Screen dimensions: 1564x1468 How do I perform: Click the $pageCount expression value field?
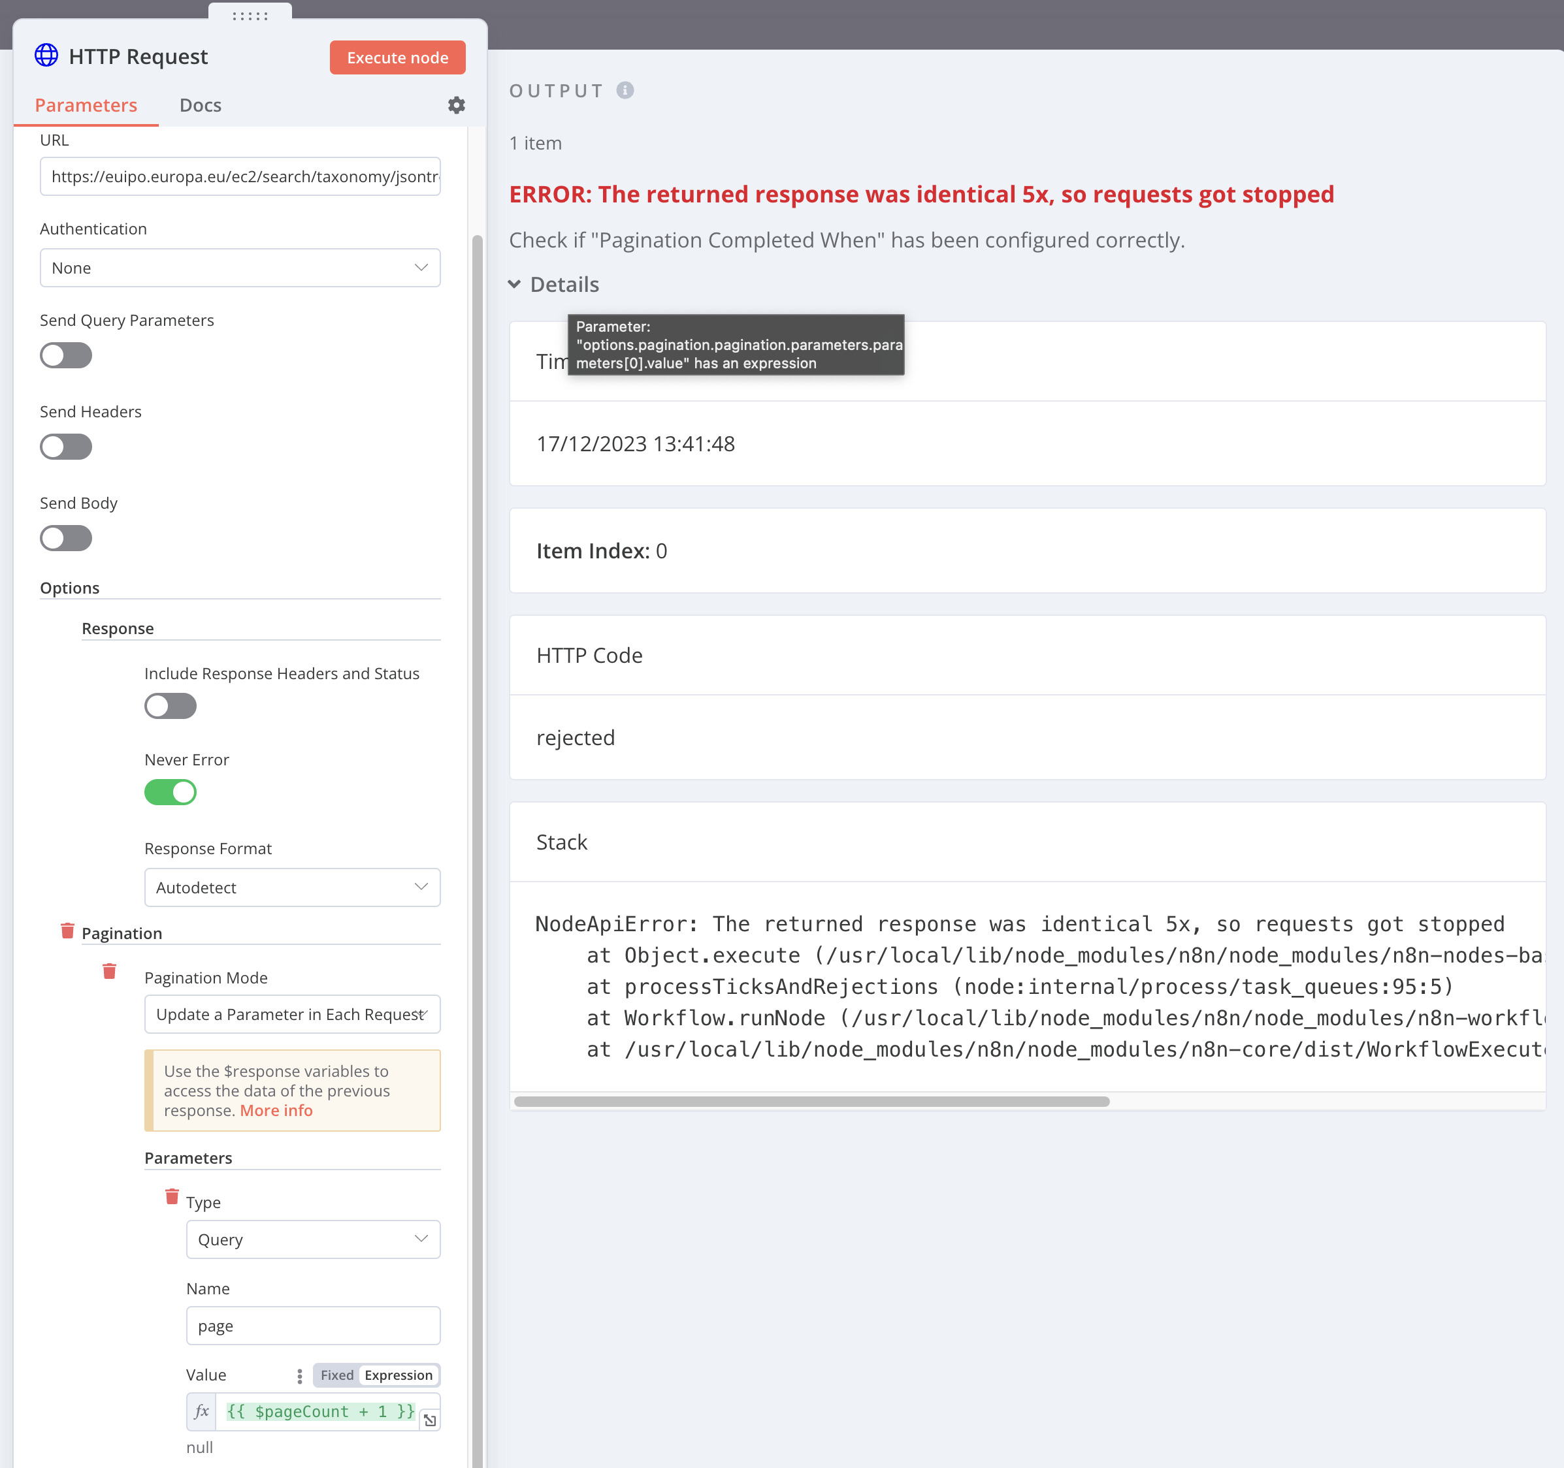pyautogui.click(x=320, y=1411)
